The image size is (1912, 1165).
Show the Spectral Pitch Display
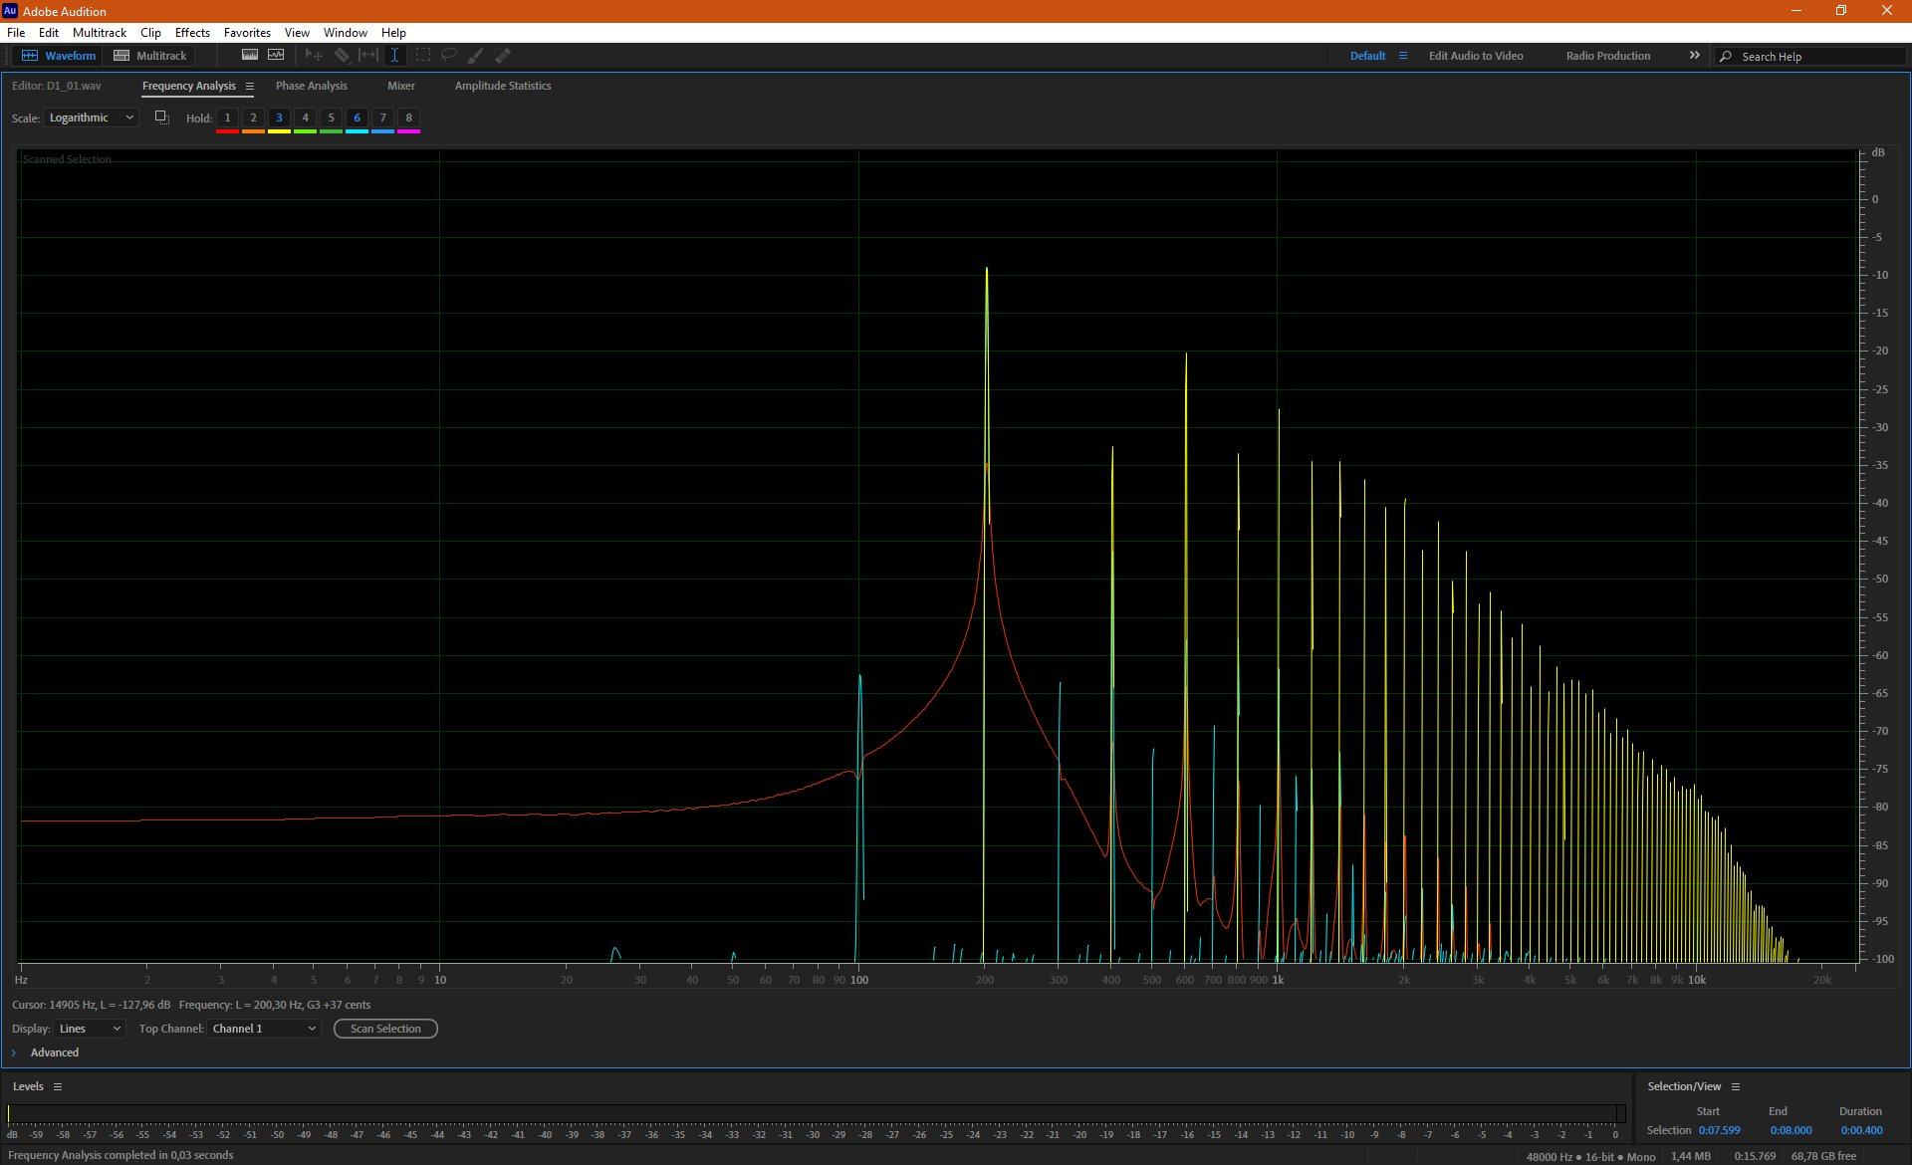point(276,56)
